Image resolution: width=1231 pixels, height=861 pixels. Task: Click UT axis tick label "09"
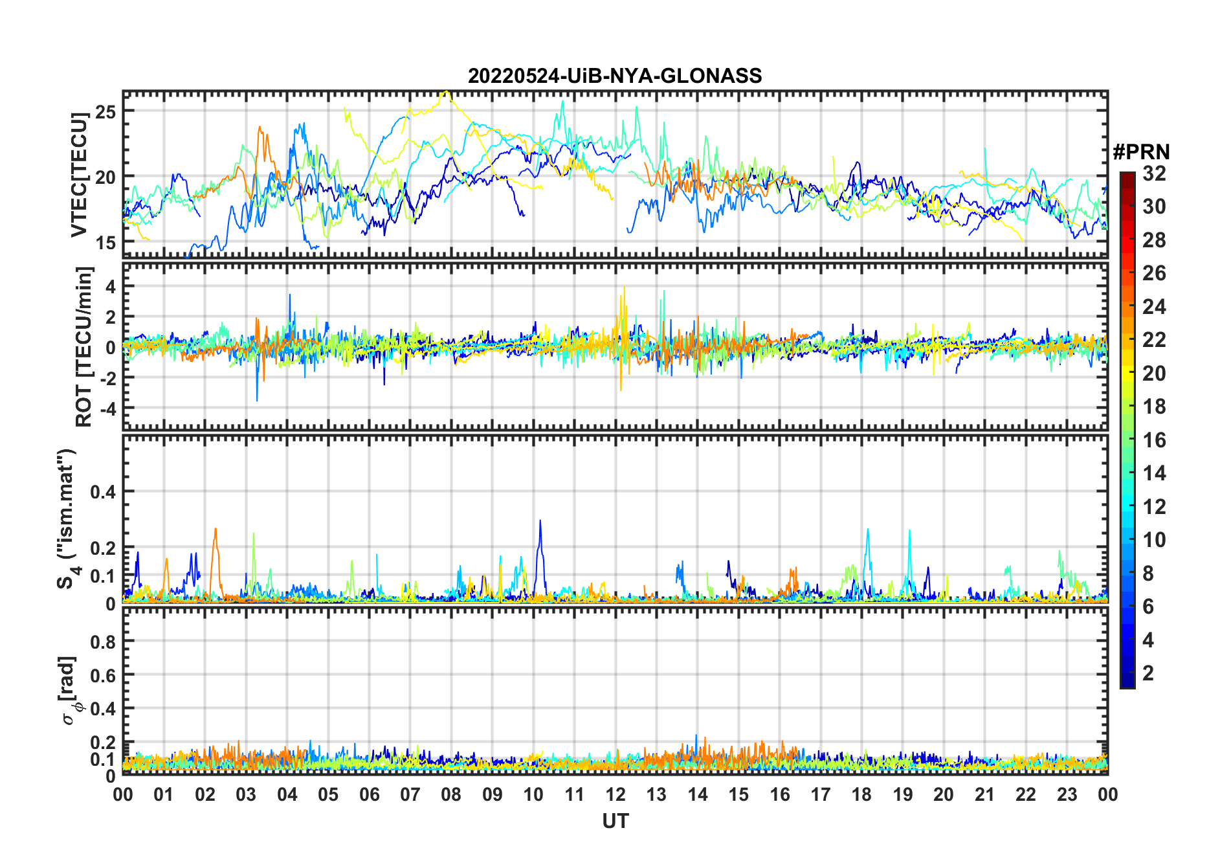tap(493, 794)
